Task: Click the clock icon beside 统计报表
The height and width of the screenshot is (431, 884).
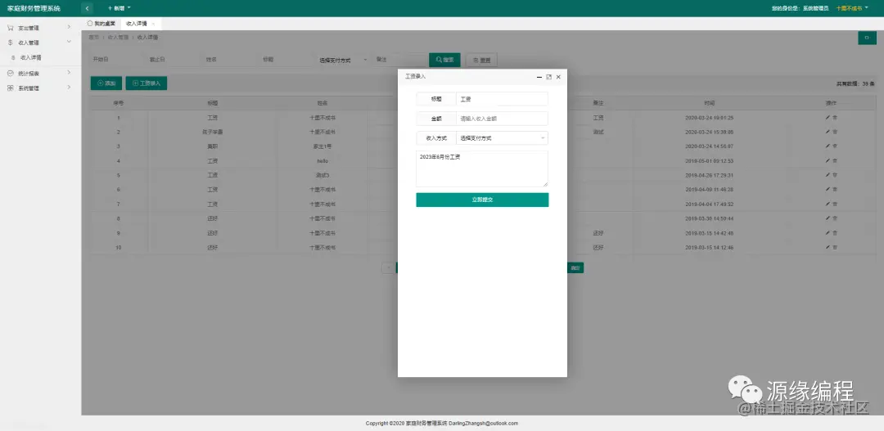Action: (10, 74)
